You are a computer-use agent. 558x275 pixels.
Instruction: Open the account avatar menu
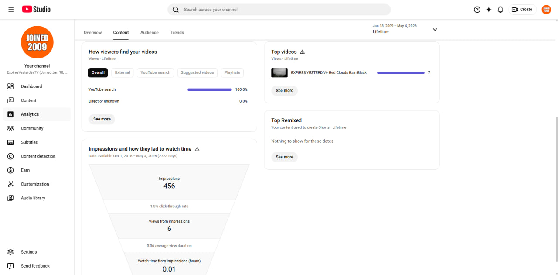point(546,10)
